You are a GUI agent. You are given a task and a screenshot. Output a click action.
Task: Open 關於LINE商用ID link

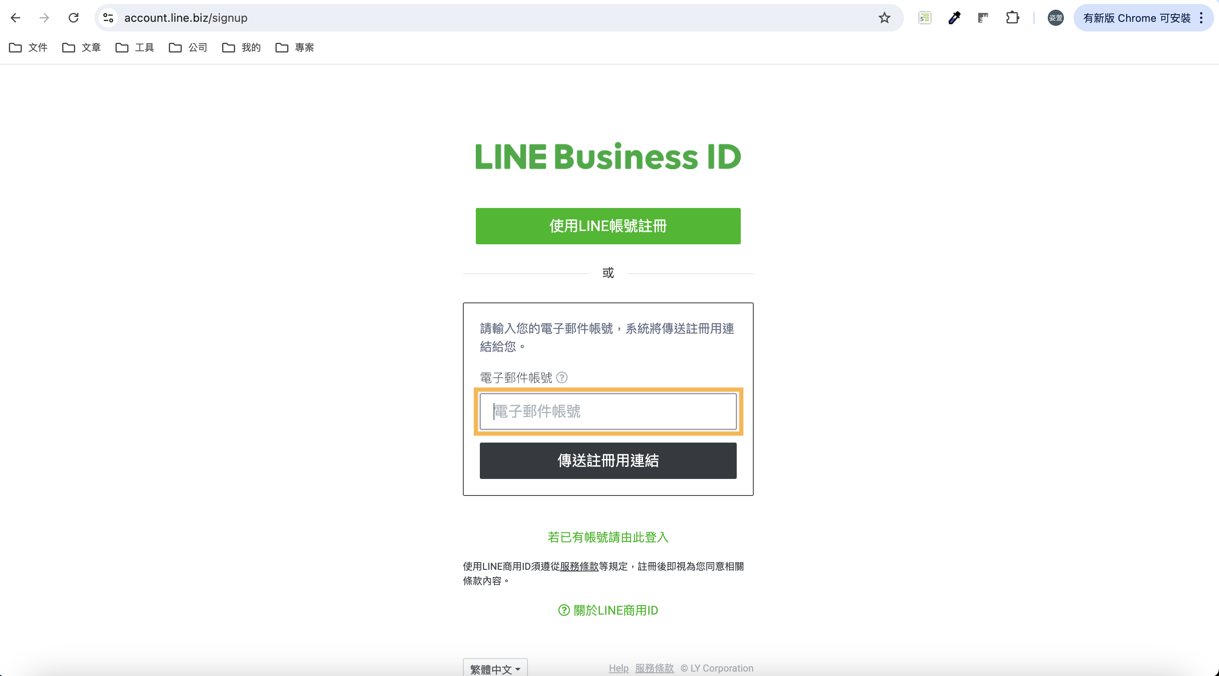[x=608, y=610]
